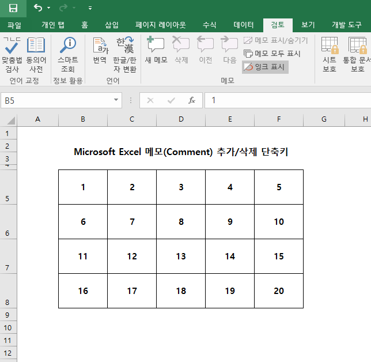
Task: Click the title text Microsoft Excel 메모(Comment)
Action: (x=143, y=152)
